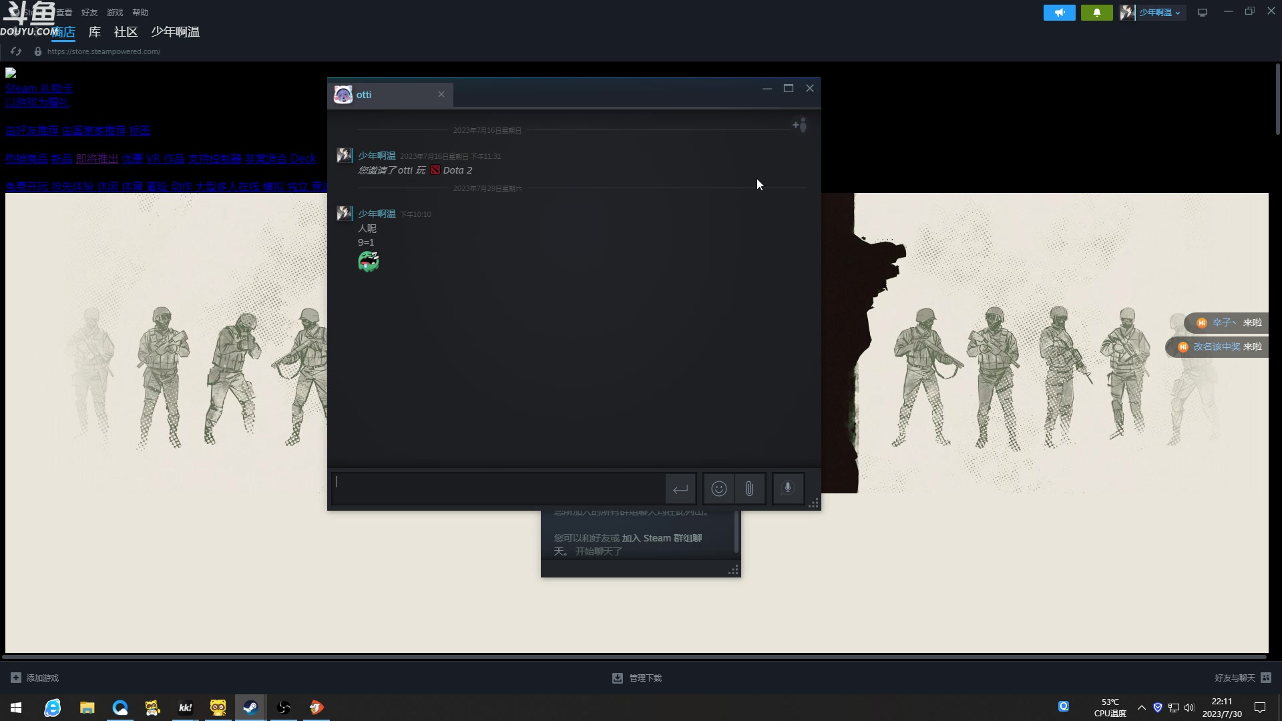Screen dimensions: 1282x721
Task: Open the emoticon picker in chat
Action: point(718,489)
